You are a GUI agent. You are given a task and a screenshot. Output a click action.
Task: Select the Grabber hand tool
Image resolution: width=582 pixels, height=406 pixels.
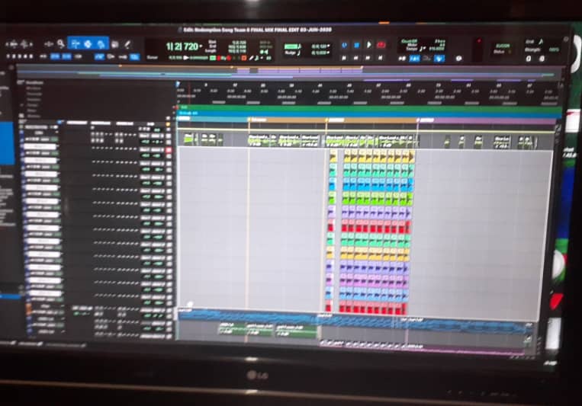pos(100,44)
